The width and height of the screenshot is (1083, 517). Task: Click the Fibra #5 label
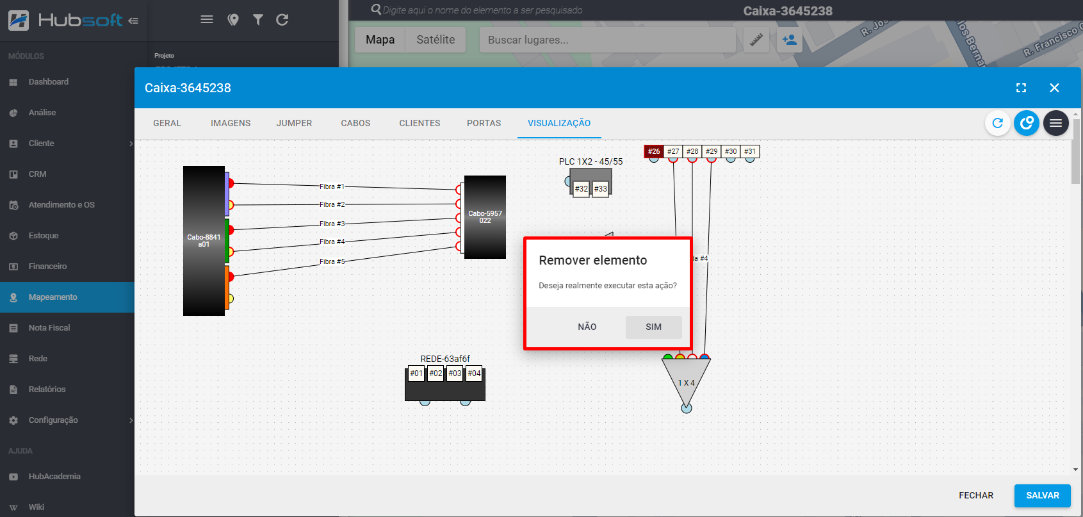coord(332,261)
